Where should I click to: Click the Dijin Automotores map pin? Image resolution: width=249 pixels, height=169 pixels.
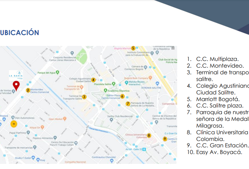[13, 118]
